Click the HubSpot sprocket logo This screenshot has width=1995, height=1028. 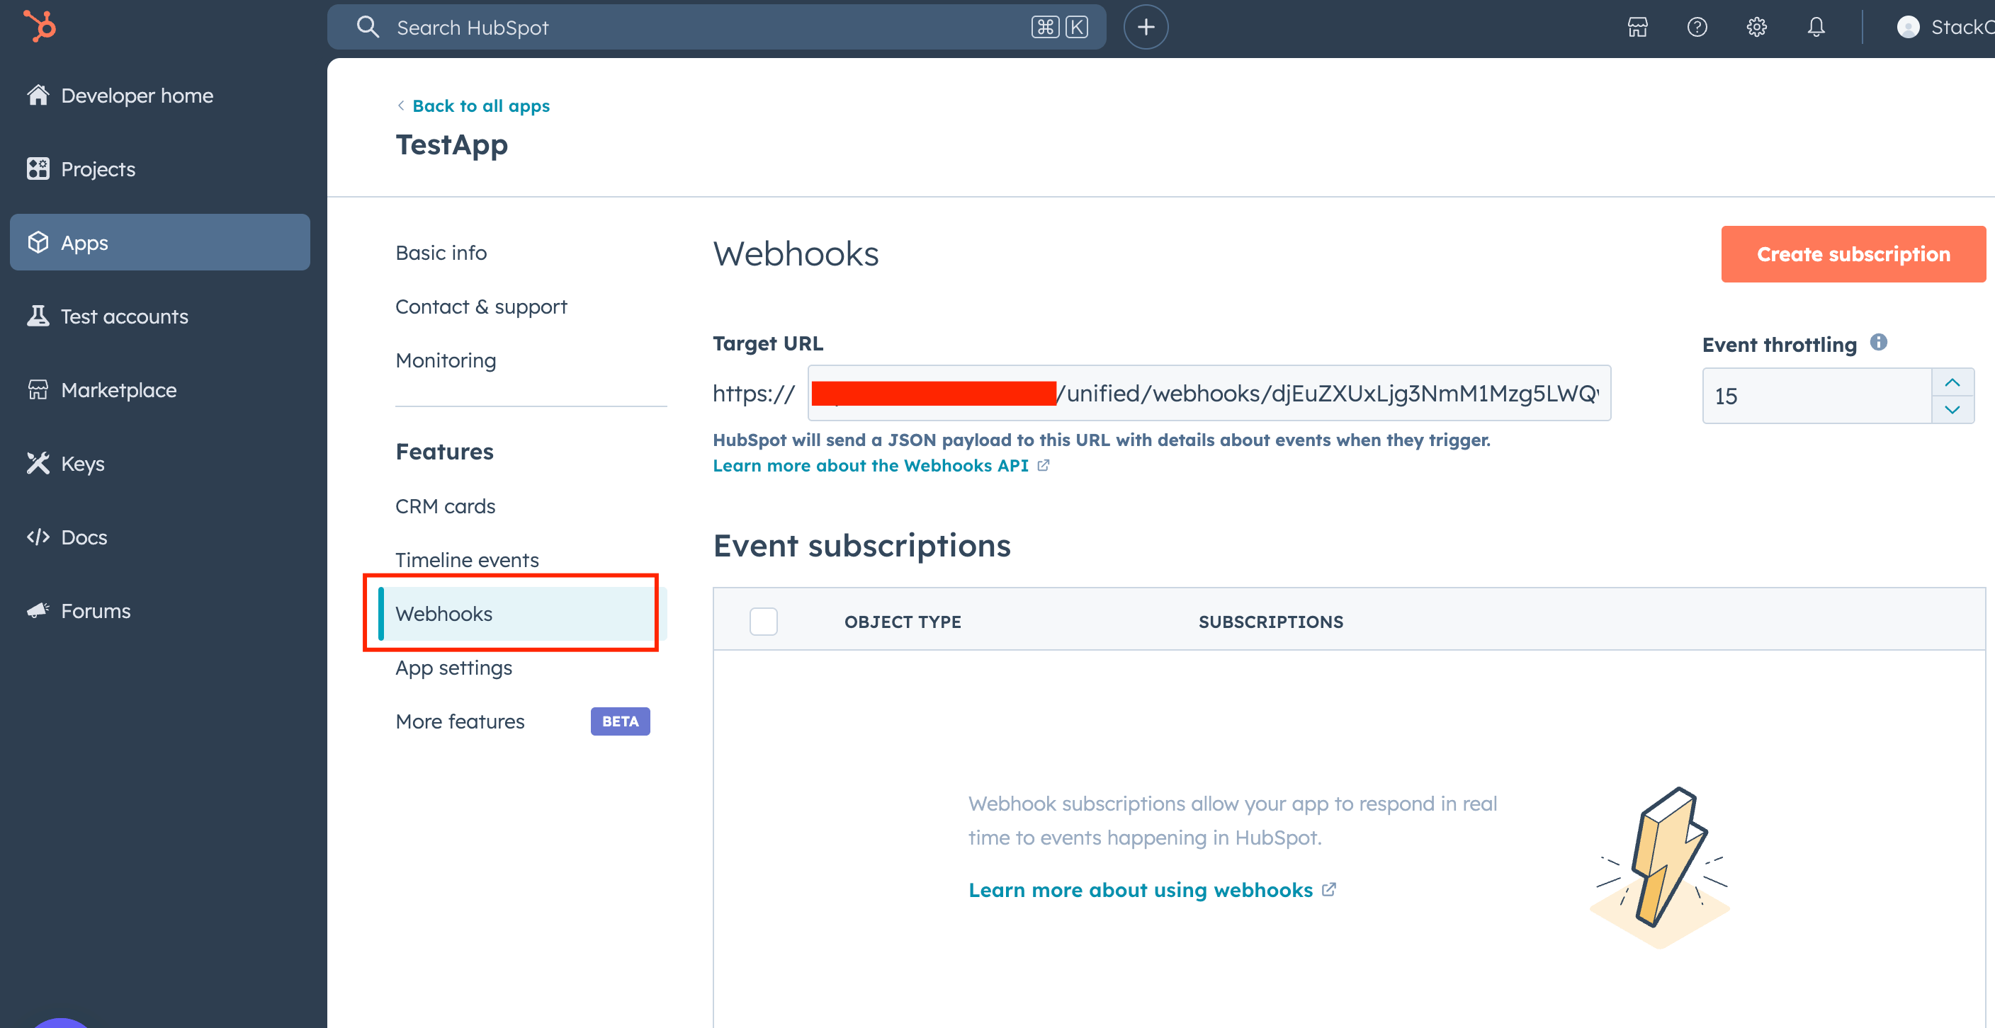(x=40, y=26)
